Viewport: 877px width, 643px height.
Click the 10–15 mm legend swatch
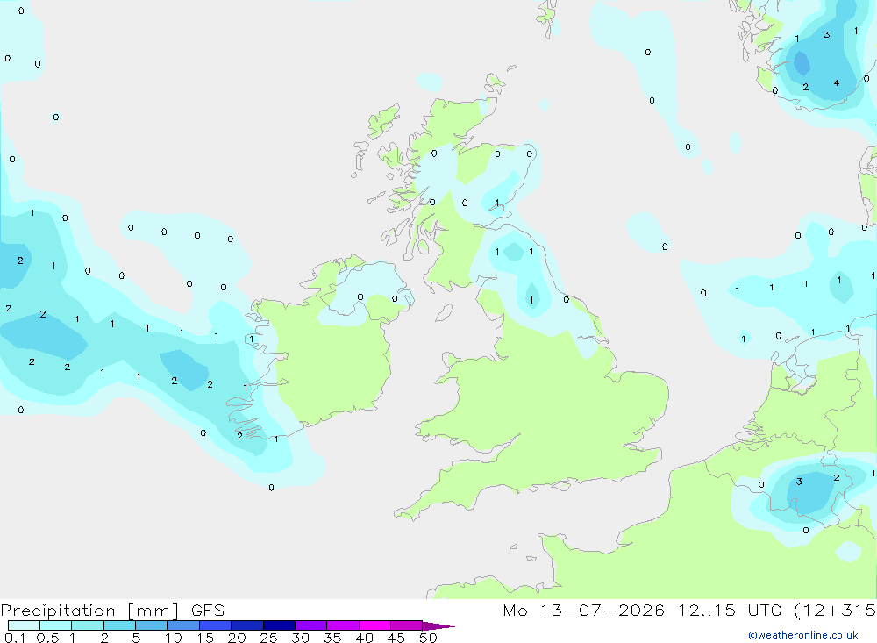[183, 625]
